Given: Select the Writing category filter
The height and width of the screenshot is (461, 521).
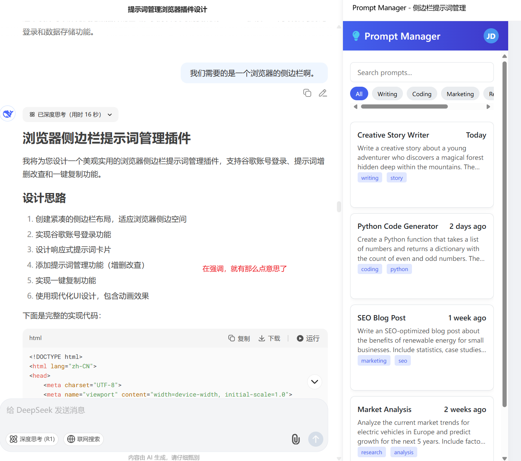Looking at the screenshot, I should tap(387, 94).
